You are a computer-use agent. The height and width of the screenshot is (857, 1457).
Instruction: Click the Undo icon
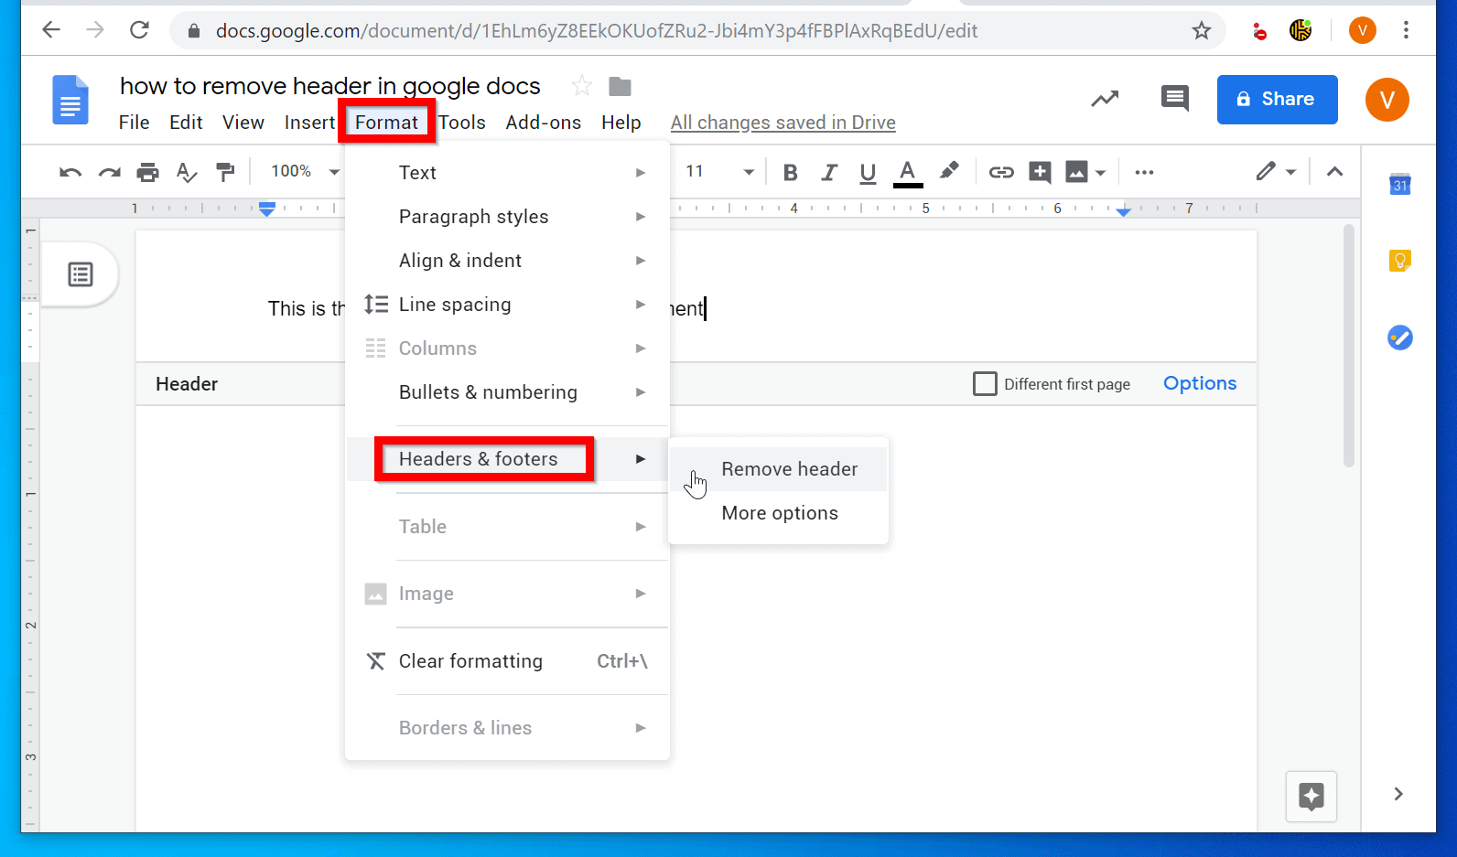[70, 172]
